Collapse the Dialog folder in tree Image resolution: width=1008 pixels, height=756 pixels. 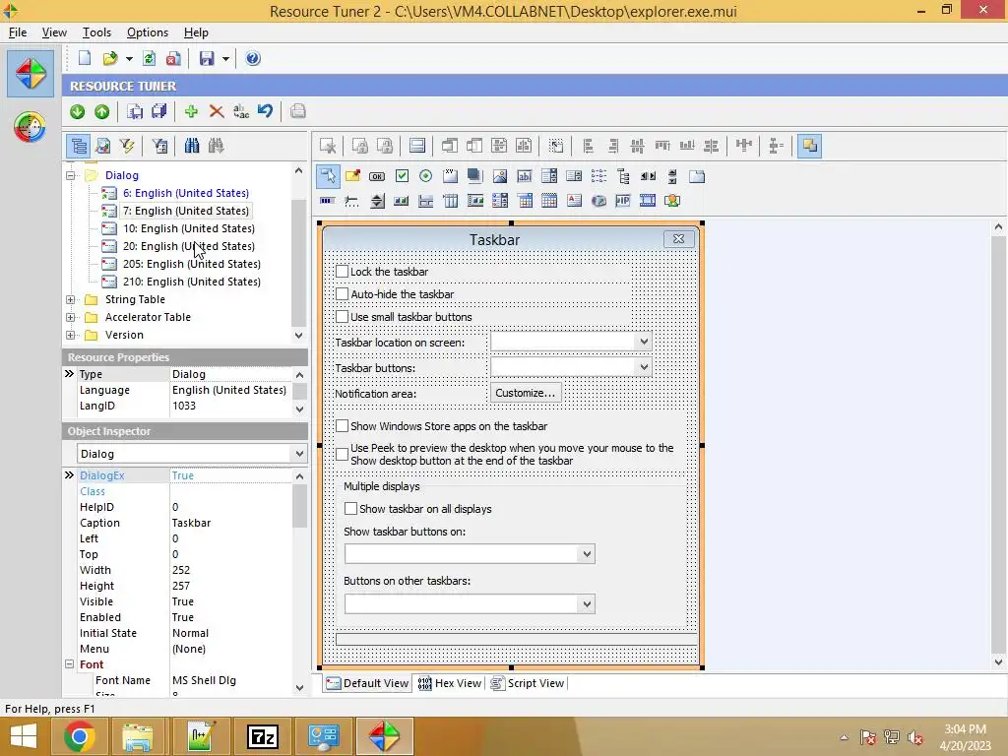[x=71, y=175]
